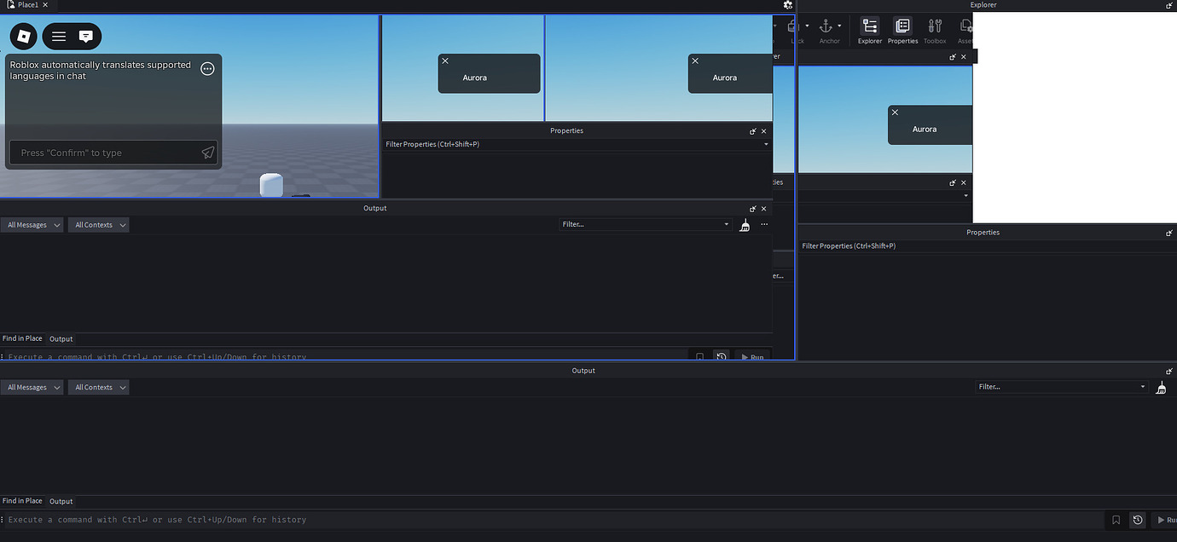Viewport: 1177px width, 542px height.
Task: Close the Aurora popup nearest the chat window
Action: pos(445,61)
